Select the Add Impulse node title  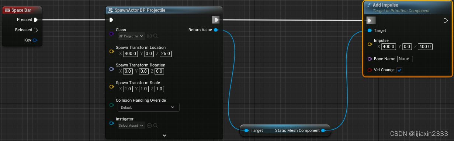tap(385, 5)
